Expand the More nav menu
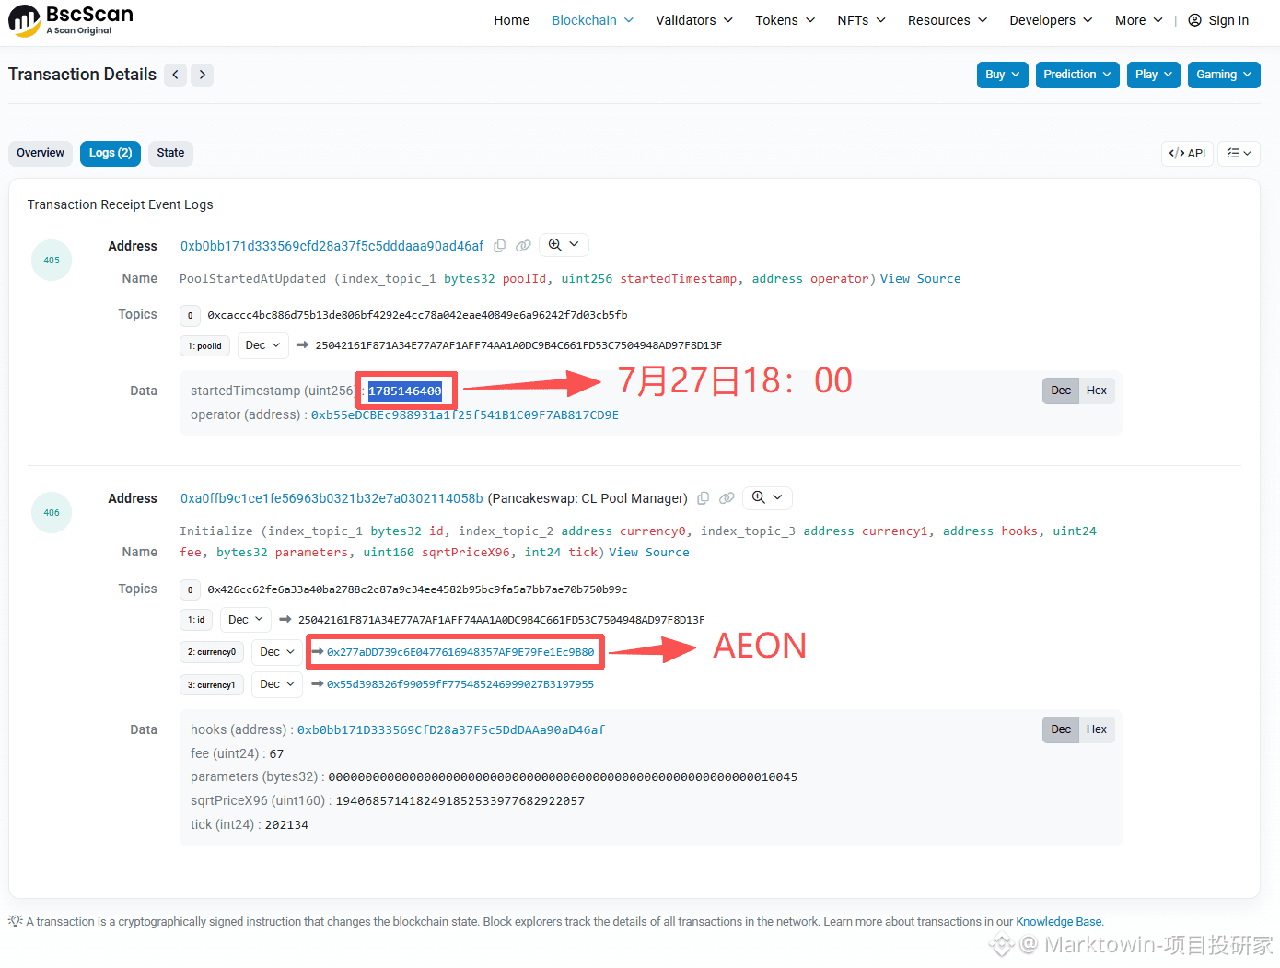Viewport: 1280px width, 968px height. tap(1139, 20)
